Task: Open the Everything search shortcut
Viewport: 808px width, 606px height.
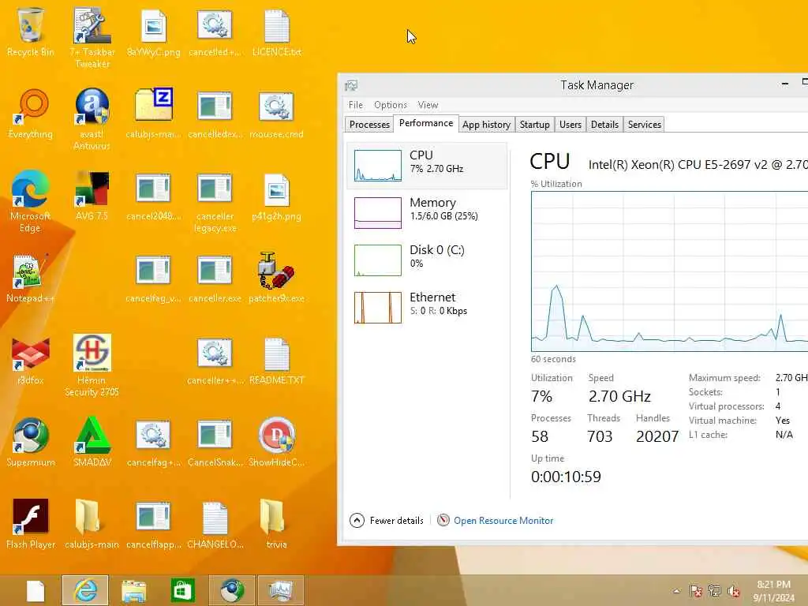Action: [x=31, y=114]
